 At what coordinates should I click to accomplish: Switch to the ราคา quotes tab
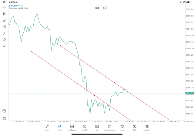[47, 127]
